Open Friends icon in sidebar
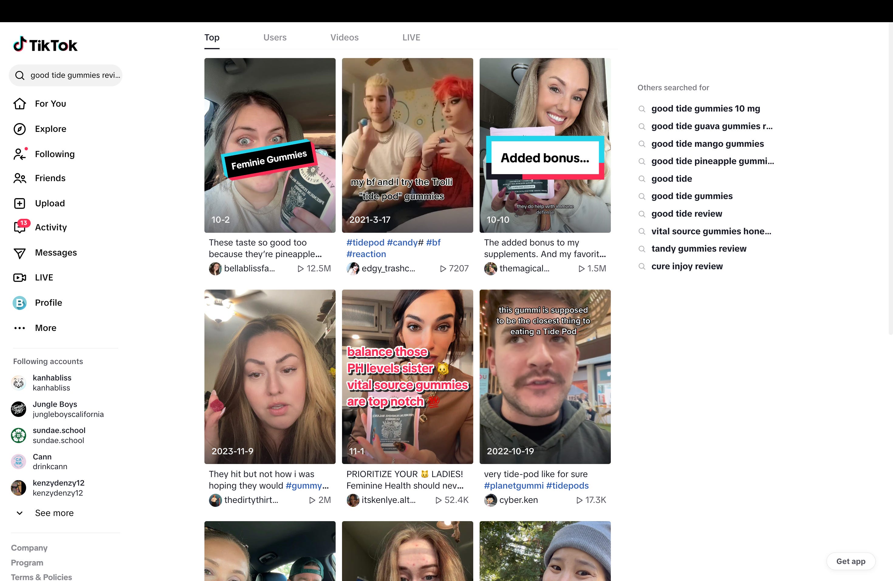Viewport: 893px width, 581px height. (19, 178)
